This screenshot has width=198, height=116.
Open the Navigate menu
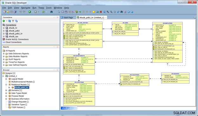[26, 8]
